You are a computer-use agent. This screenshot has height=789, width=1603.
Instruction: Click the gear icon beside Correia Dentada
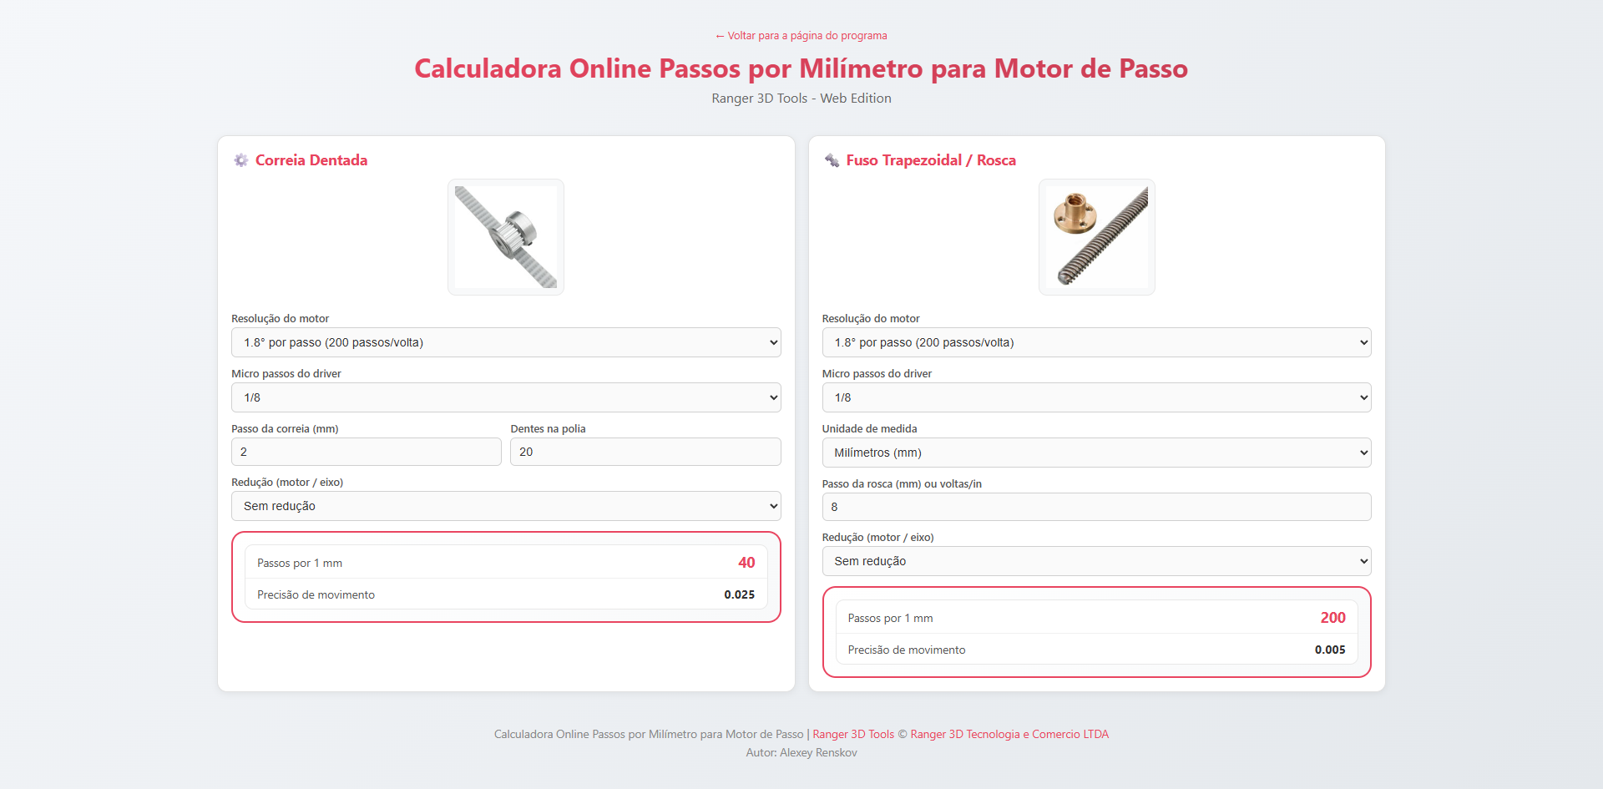click(240, 160)
